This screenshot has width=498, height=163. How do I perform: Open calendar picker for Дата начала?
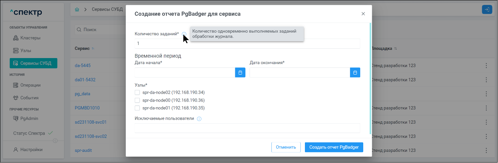click(x=240, y=72)
